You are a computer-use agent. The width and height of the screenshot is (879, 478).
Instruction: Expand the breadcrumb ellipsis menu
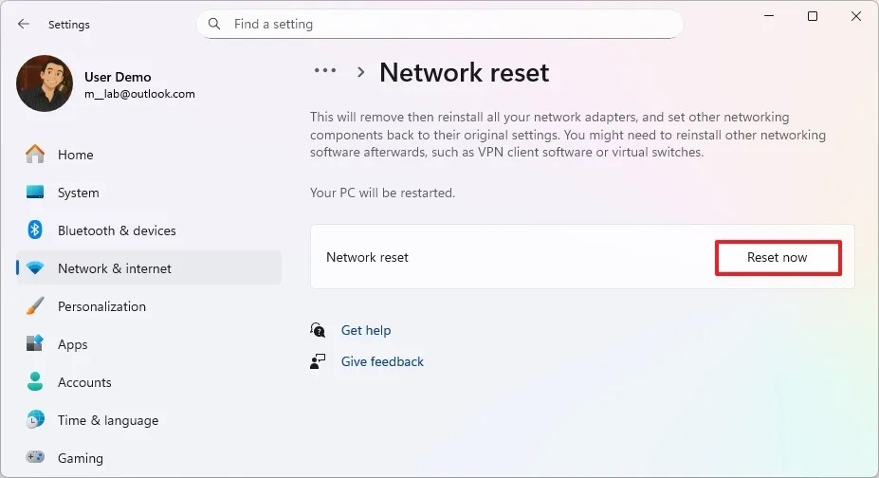pos(325,71)
